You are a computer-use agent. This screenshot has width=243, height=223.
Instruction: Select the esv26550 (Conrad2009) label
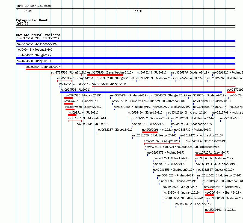coord(43,67)
